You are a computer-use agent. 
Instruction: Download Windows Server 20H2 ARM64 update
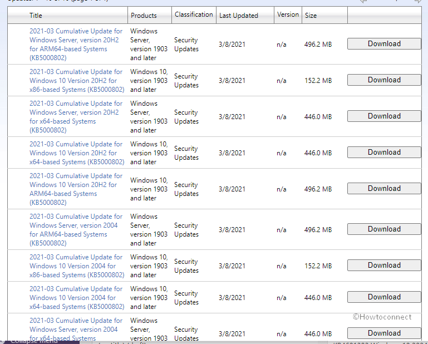point(384,43)
